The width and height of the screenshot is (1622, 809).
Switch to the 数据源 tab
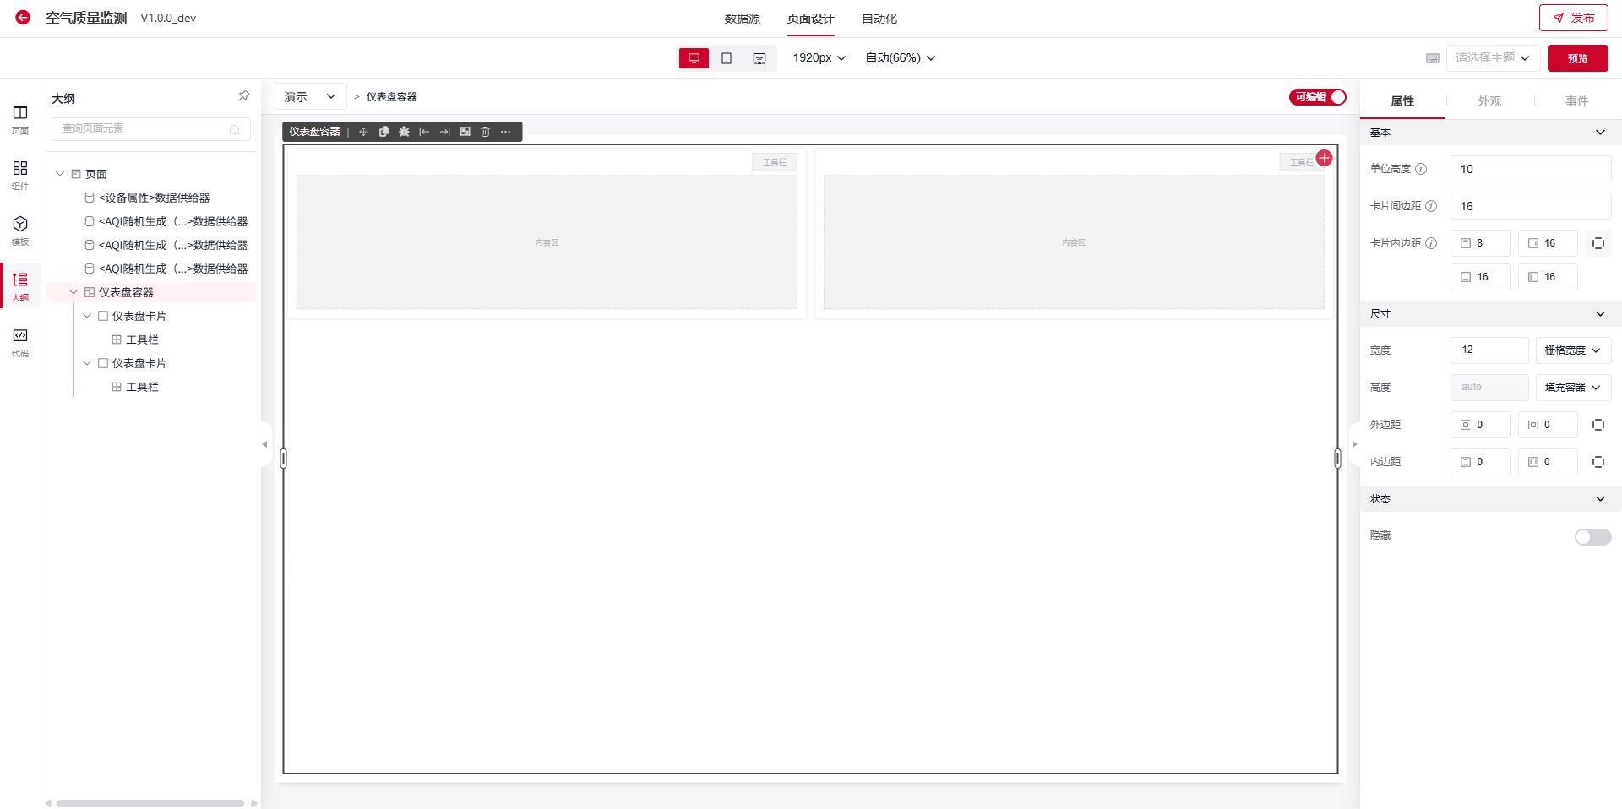point(742,19)
